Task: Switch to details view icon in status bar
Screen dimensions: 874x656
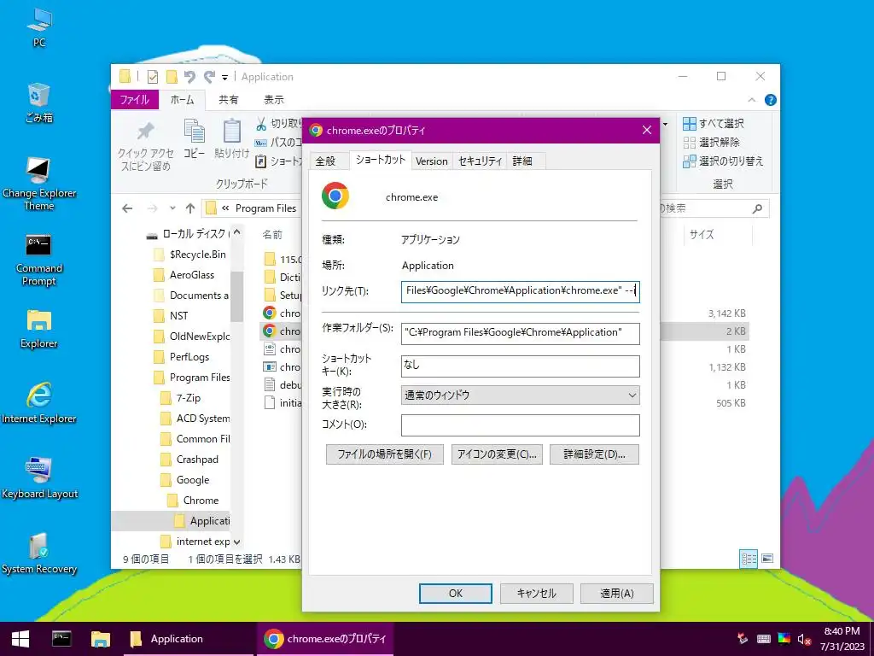Action: [749, 559]
